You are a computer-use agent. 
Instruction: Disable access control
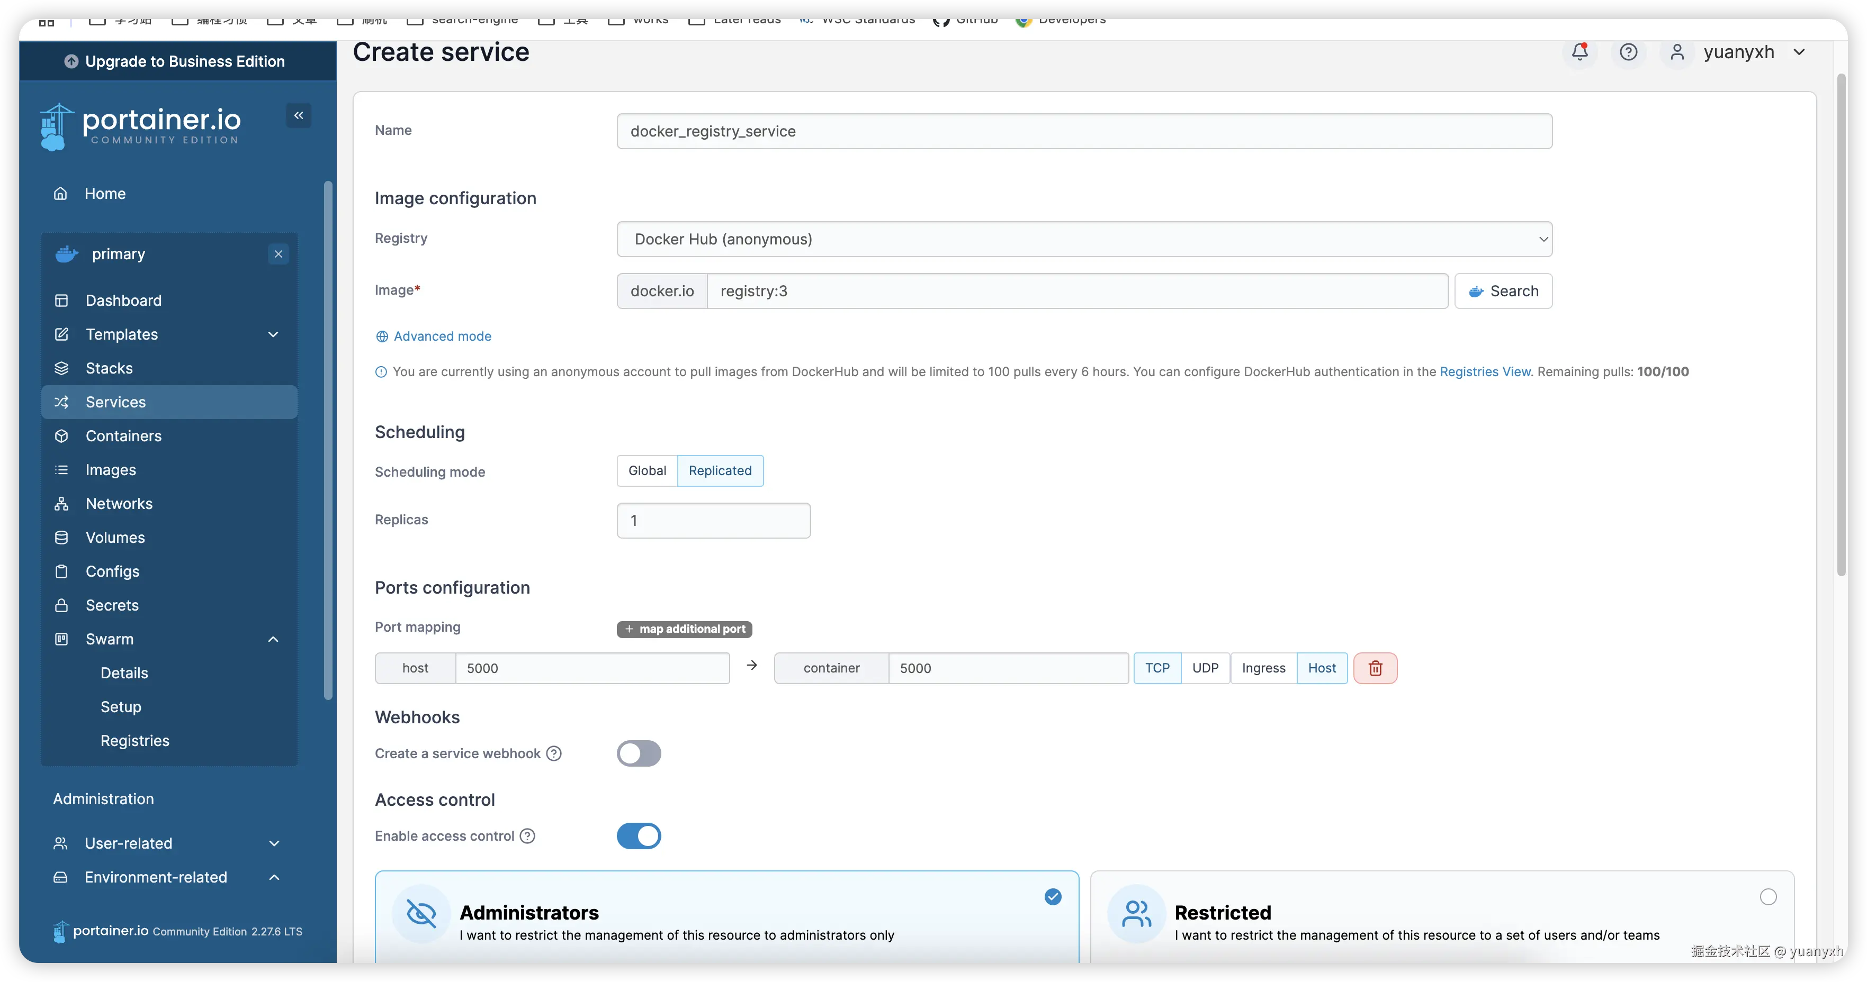pyautogui.click(x=639, y=835)
